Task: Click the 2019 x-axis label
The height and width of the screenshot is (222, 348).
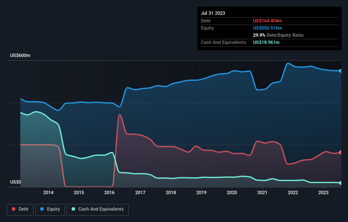Action: tap(201, 192)
